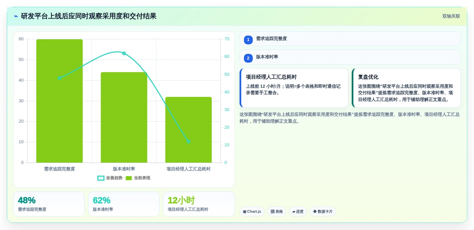
Task: Click the lightning icon beside the title
Action: pyautogui.click(x=16, y=16)
